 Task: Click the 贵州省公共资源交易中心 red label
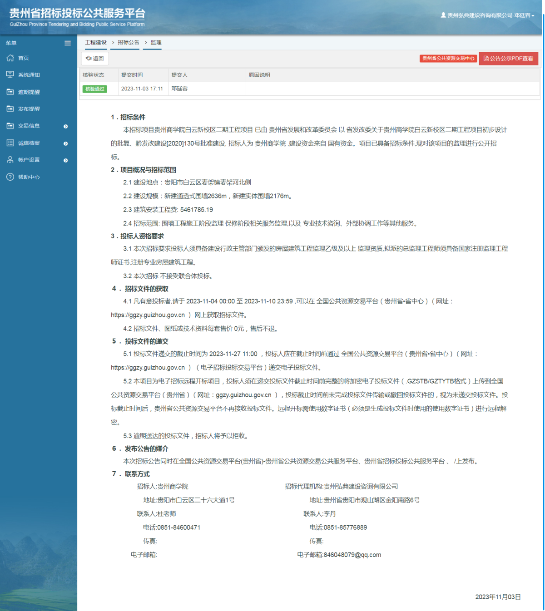(x=448, y=59)
